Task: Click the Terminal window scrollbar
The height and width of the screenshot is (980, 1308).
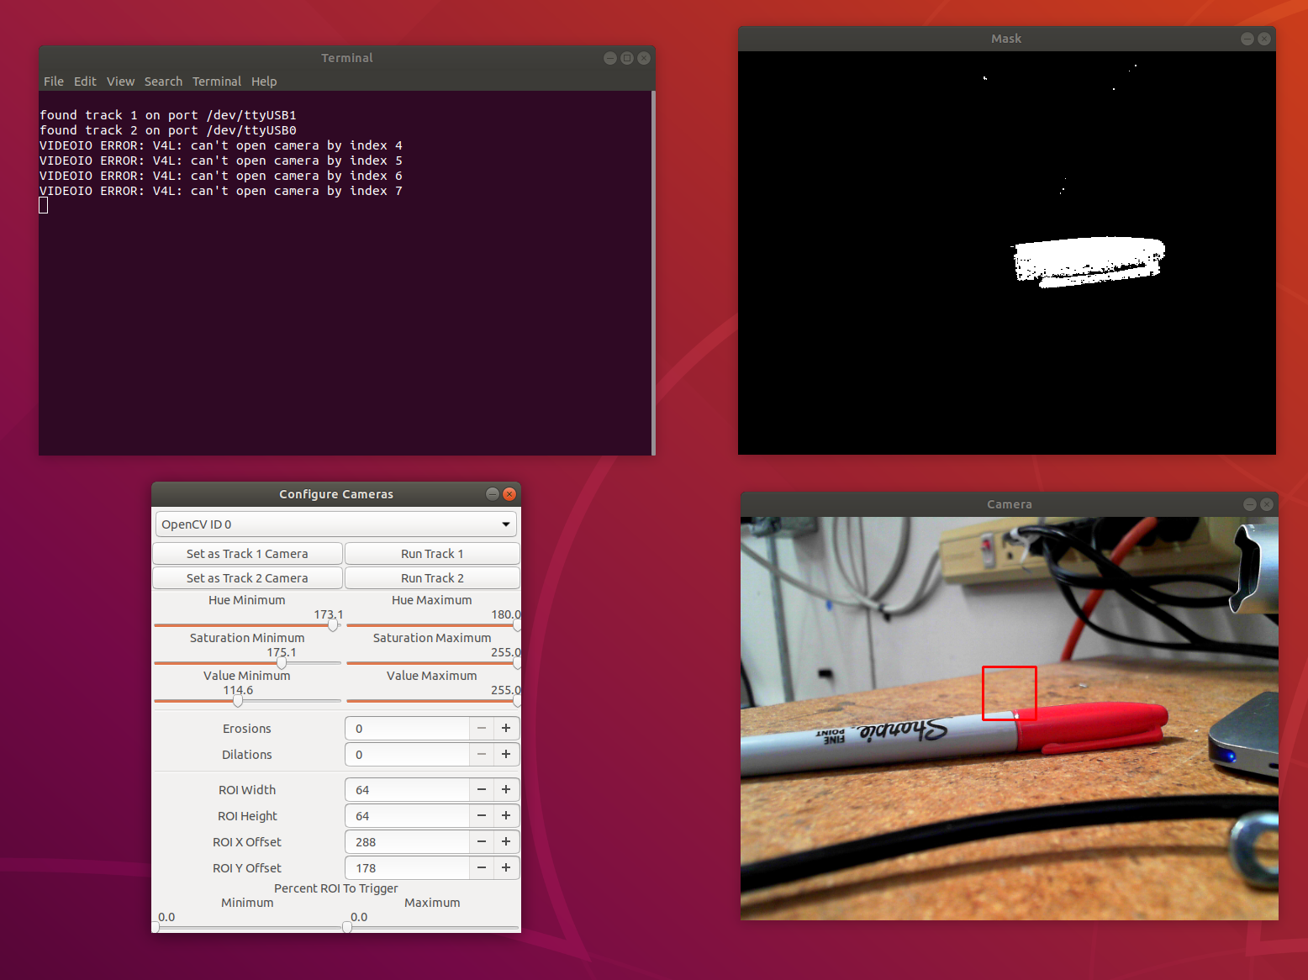Action: click(653, 273)
